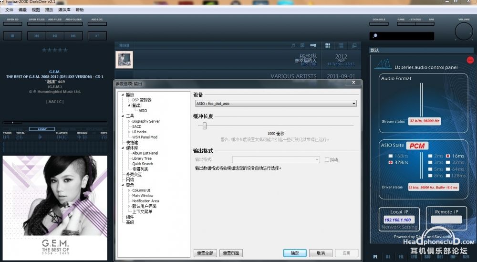Open the 文件 menu
477x262 pixels.
[10, 10]
